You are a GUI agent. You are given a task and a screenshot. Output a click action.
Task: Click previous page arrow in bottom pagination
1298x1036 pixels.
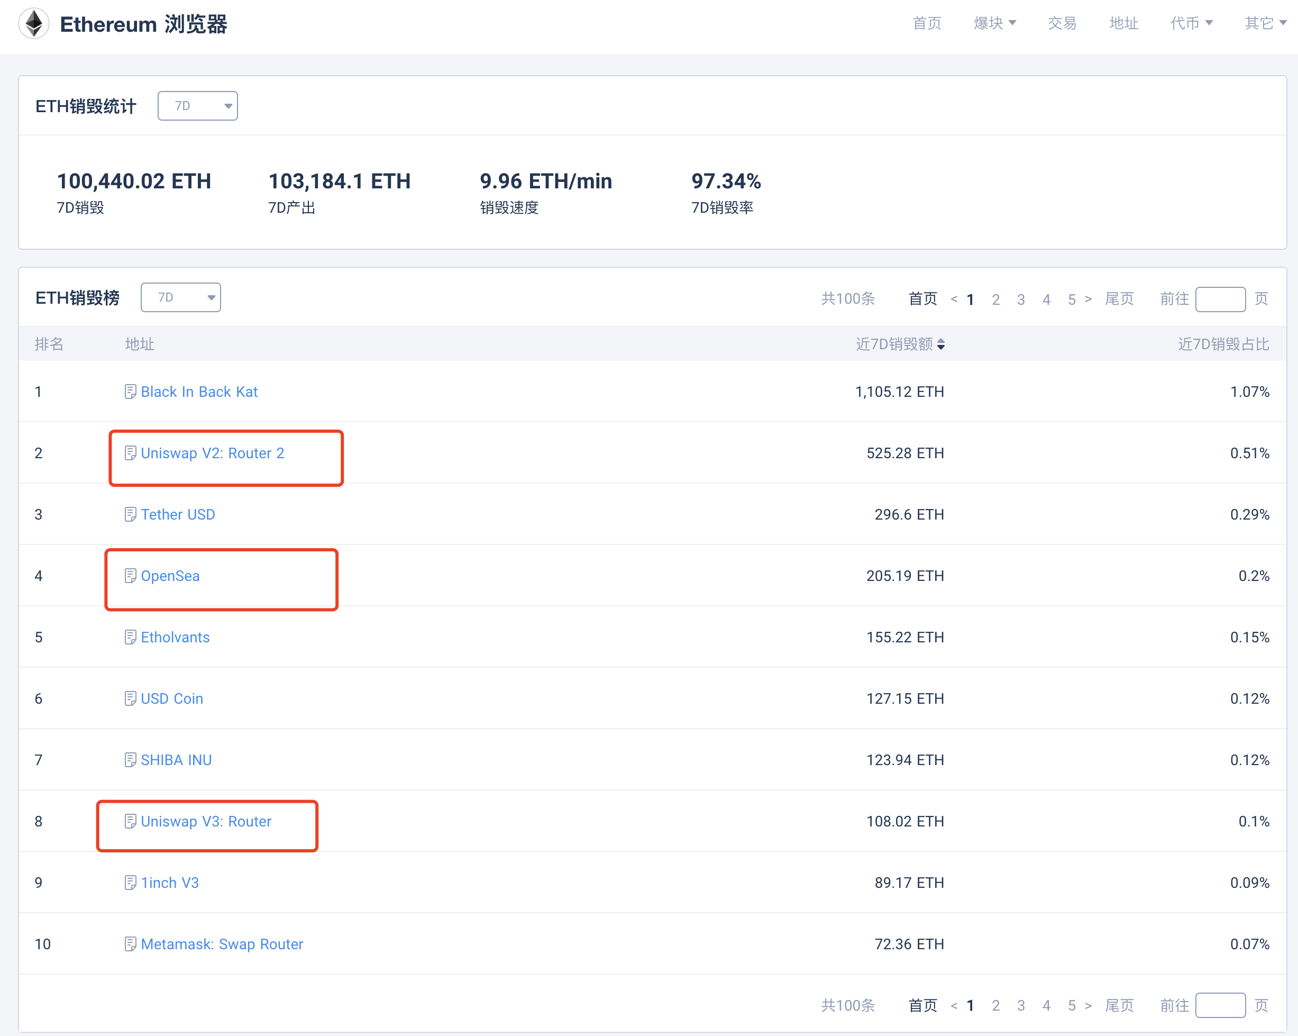click(x=954, y=1006)
